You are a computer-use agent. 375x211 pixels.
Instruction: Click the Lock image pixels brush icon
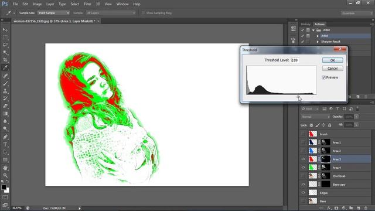coord(318,125)
